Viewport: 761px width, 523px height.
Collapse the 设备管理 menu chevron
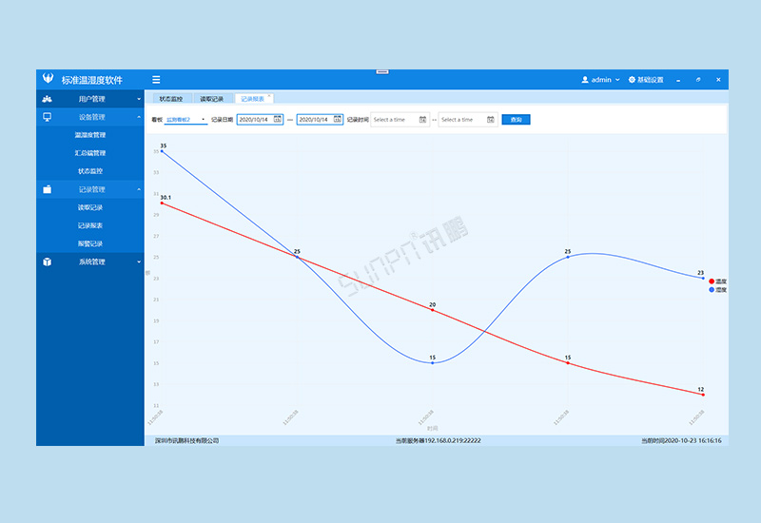click(x=139, y=117)
